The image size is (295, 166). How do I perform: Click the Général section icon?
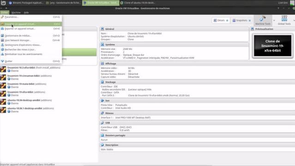[x=102, y=29]
